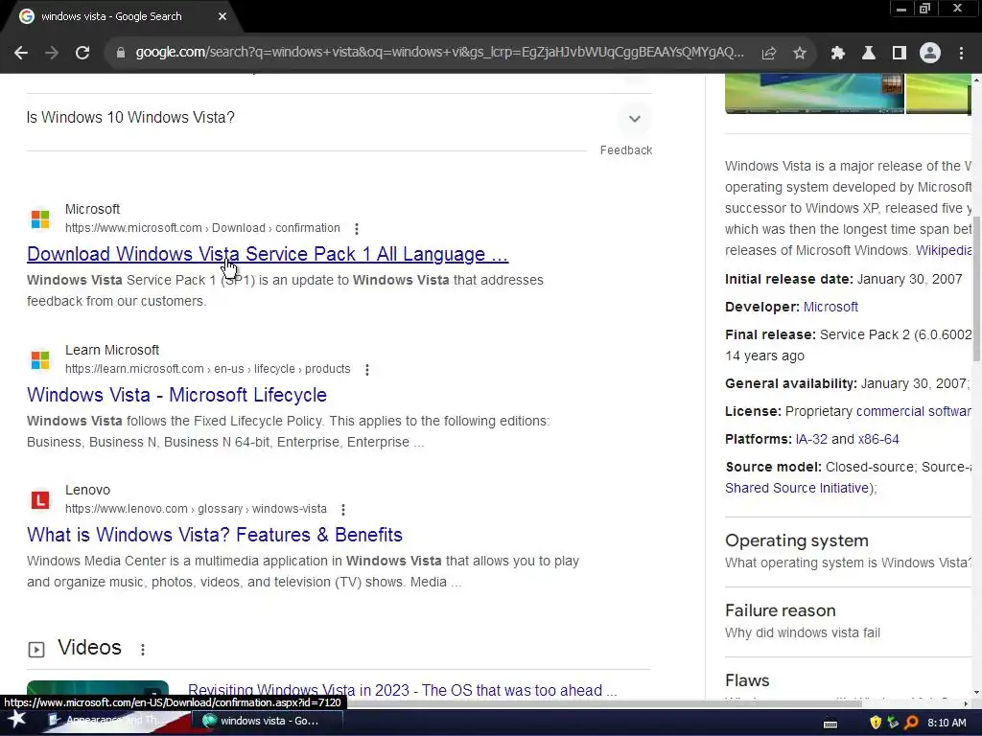The width and height of the screenshot is (982, 736).
Task: Bookmark this page with star icon
Action: [800, 54]
